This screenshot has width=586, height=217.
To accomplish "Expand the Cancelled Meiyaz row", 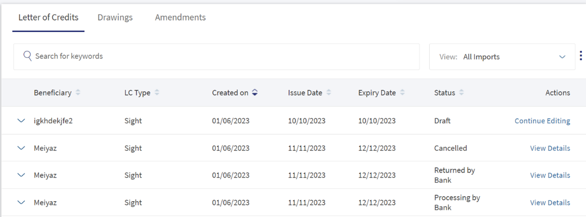I will [x=21, y=148].
